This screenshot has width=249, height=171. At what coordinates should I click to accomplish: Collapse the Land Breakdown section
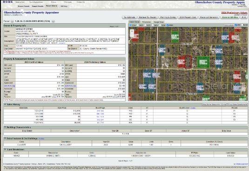coord(5,149)
